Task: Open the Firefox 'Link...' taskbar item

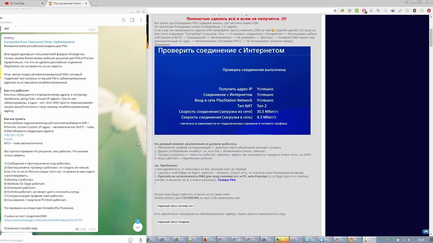Action: click(209, 240)
